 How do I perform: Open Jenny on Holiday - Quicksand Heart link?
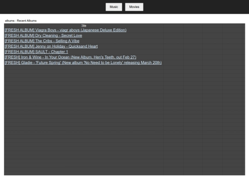click(51, 46)
